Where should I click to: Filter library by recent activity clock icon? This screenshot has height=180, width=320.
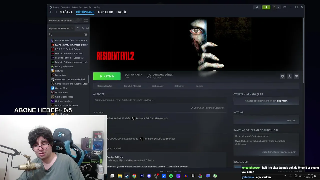(x=83, y=28)
